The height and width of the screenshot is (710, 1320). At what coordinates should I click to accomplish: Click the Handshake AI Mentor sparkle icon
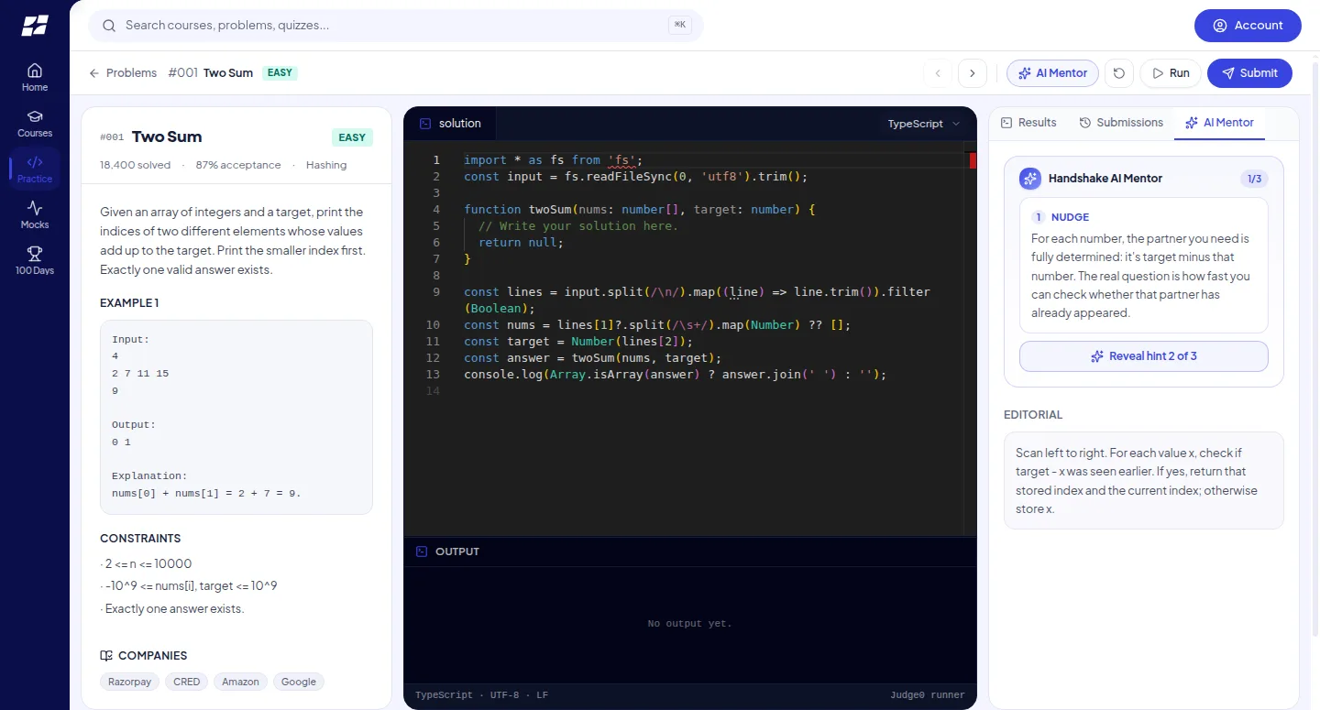1030,179
